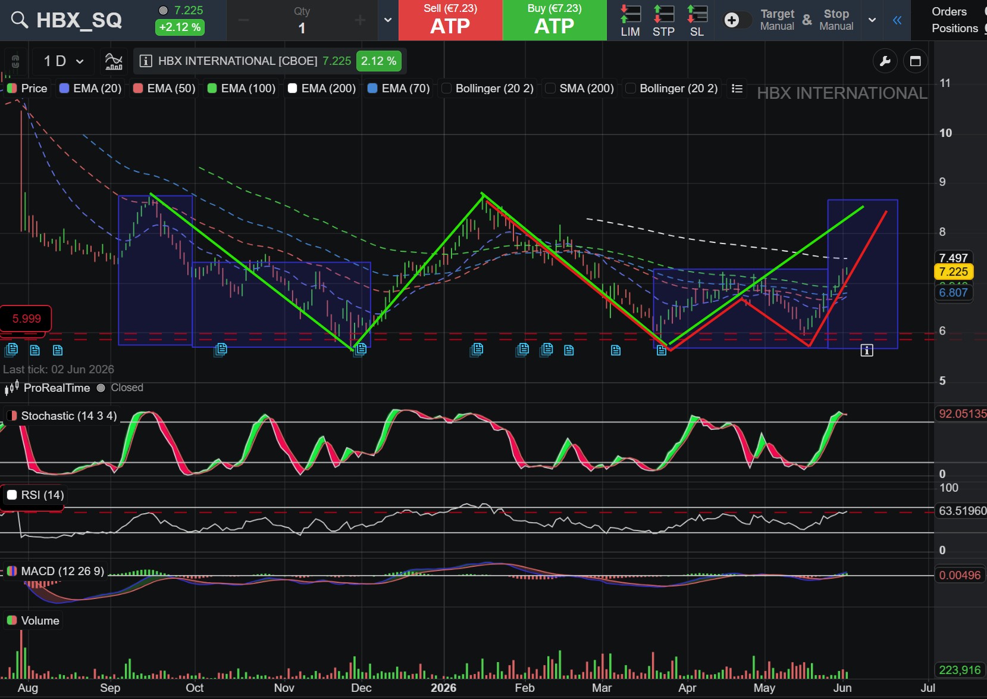Viewport: 987px width, 699px height.
Task: Open the indicators chart-style icon
Action: tap(114, 61)
